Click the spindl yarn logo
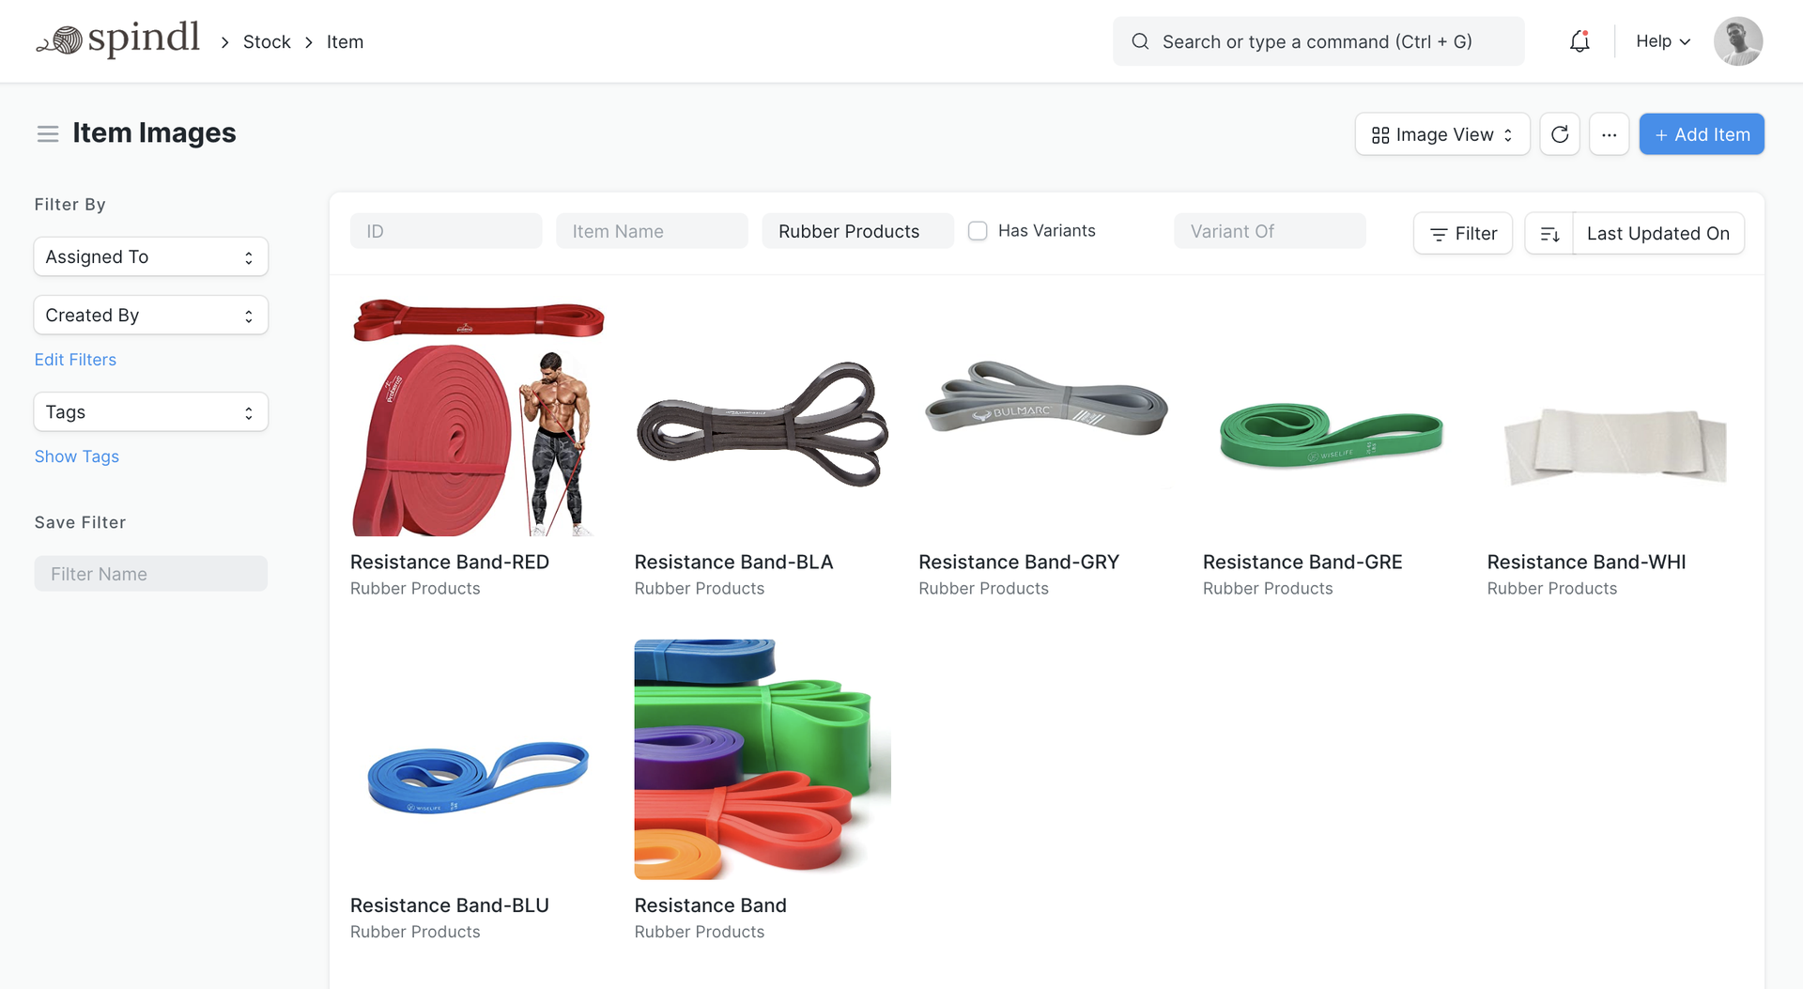Screen dimensions: 1803x989 [x=118, y=40]
